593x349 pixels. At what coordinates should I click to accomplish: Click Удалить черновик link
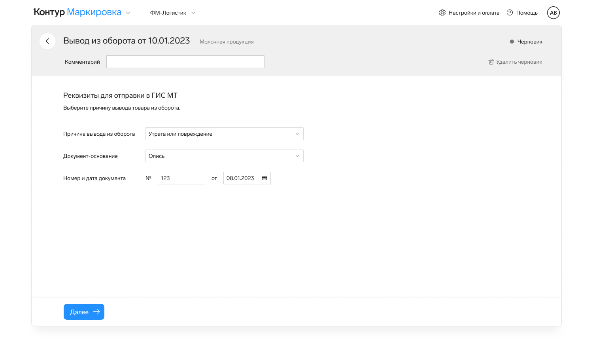(519, 62)
